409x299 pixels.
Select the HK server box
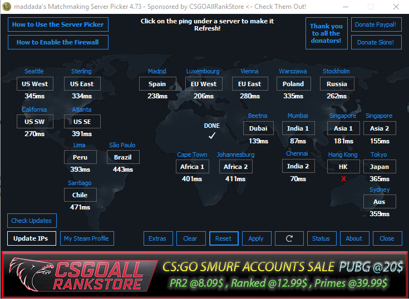point(343,166)
